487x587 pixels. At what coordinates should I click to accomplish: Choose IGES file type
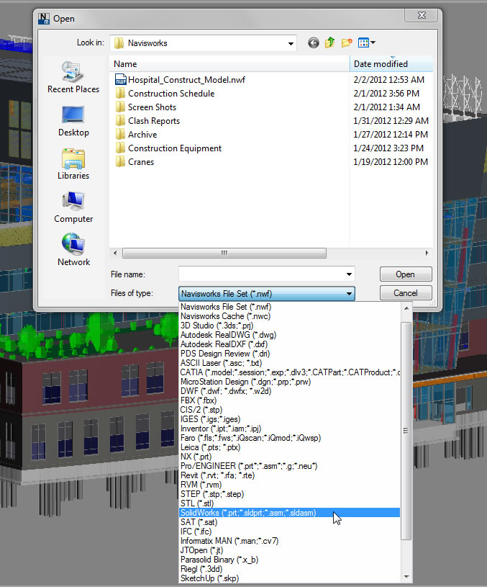(289, 419)
